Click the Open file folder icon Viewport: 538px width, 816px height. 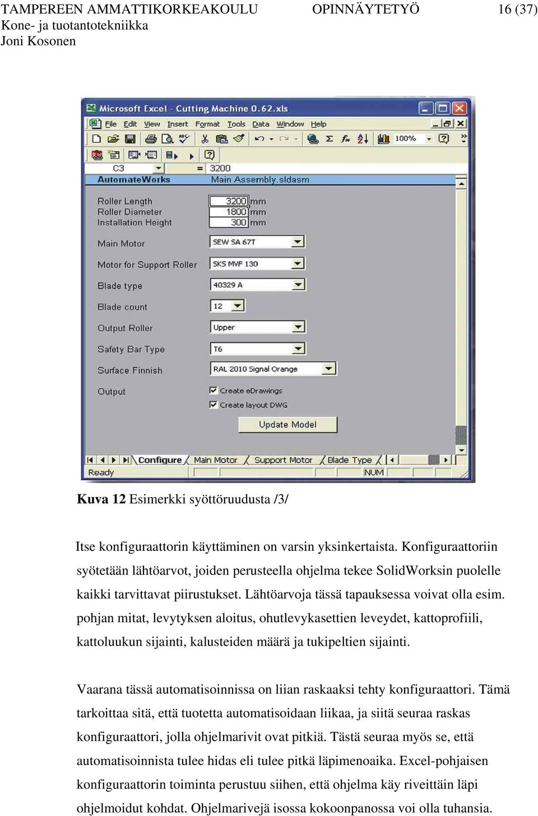click(113, 139)
